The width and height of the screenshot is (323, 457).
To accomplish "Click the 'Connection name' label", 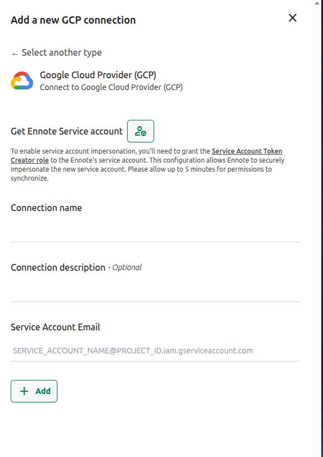I will 46,208.
